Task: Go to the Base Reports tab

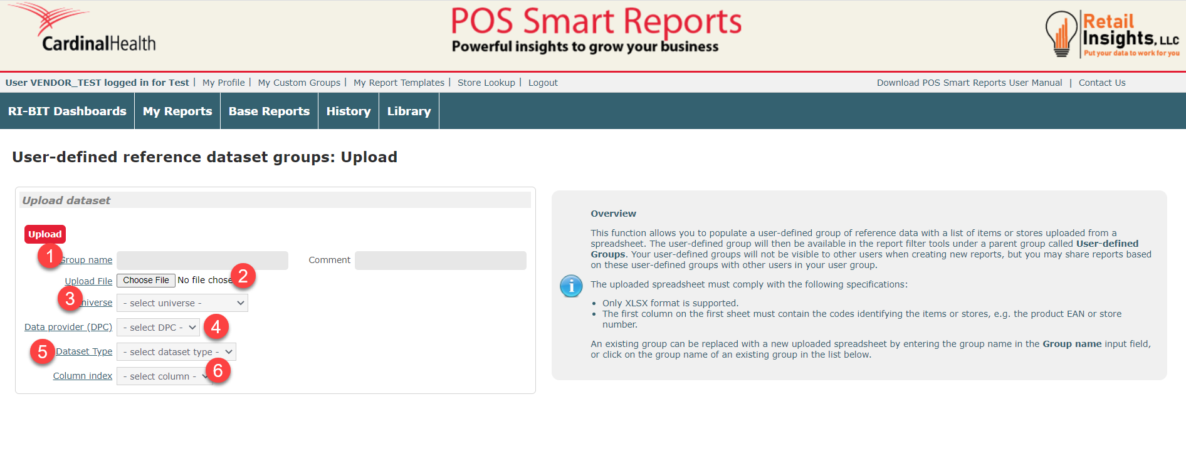Action: coord(269,111)
